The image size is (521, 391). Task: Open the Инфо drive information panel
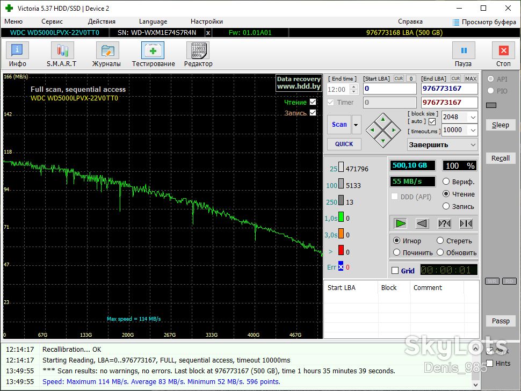(x=17, y=54)
